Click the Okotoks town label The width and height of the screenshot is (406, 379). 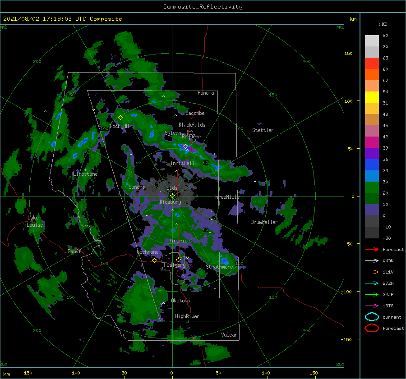pyautogui.click(x=180, y=301)
